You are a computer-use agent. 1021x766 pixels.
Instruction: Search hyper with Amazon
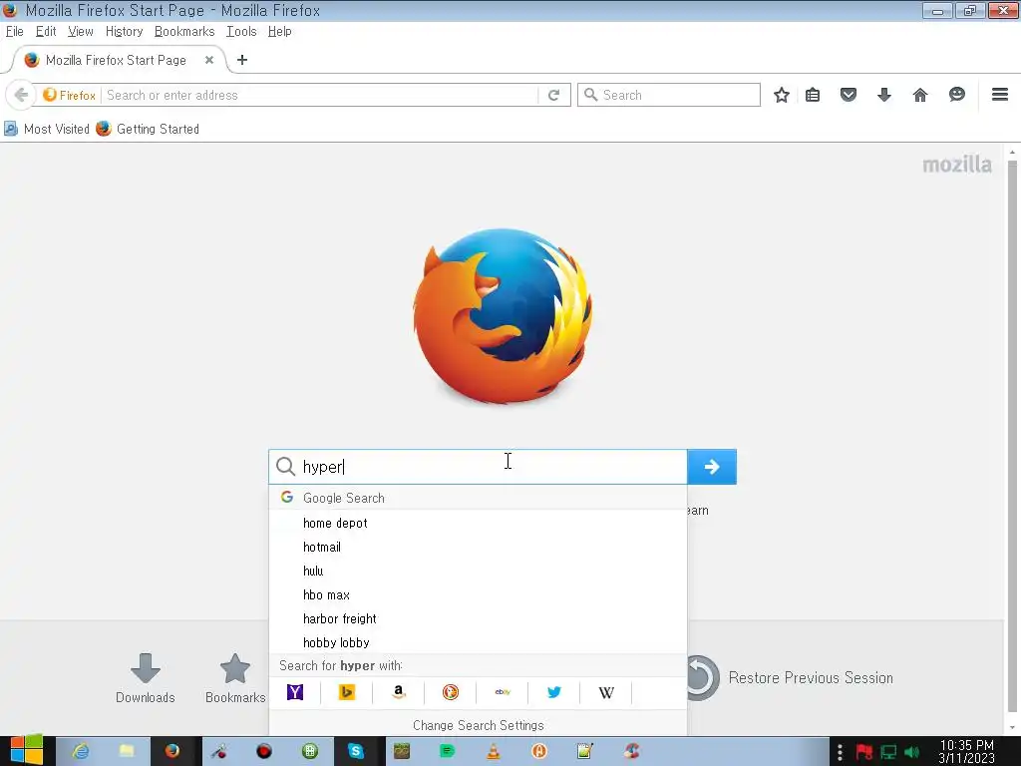pos(399,692)
